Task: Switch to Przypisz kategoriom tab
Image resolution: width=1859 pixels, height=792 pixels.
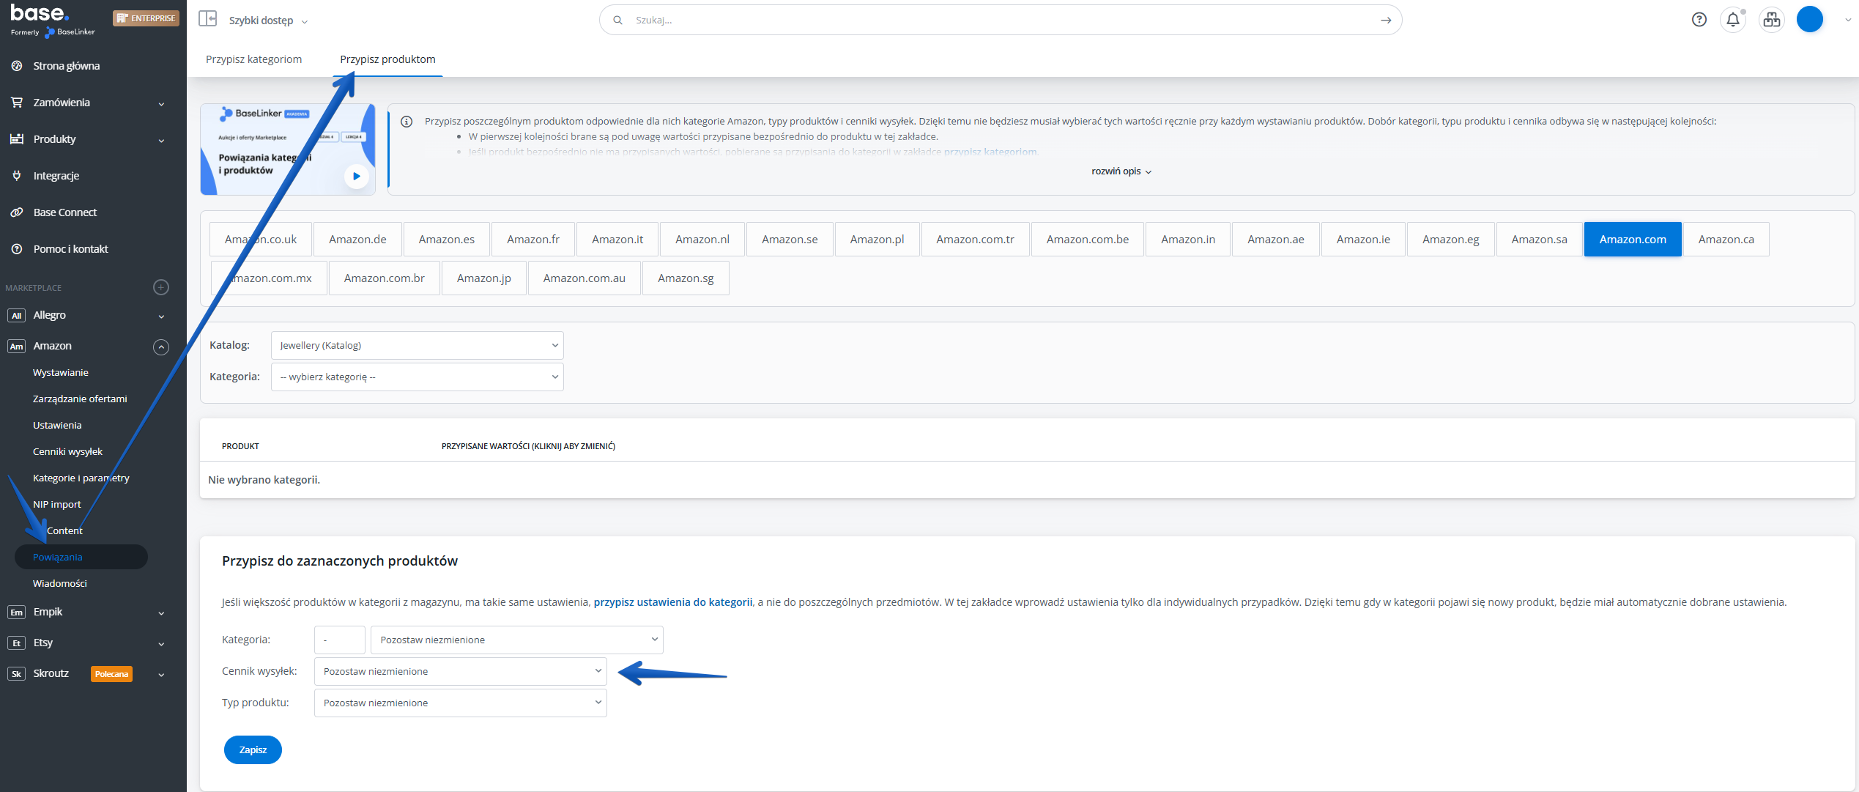Action: [x=253, y=59]
